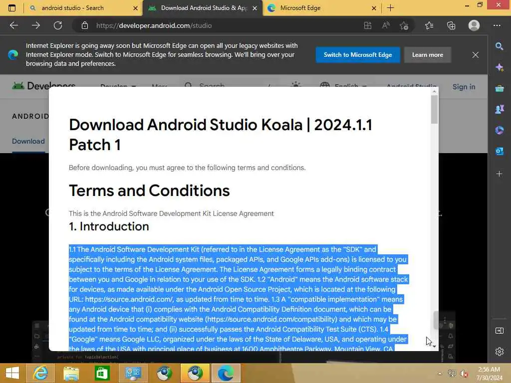Viewport: 511px width, 383px height.
Task: Open the Favorites list
Action: point(429,25)
